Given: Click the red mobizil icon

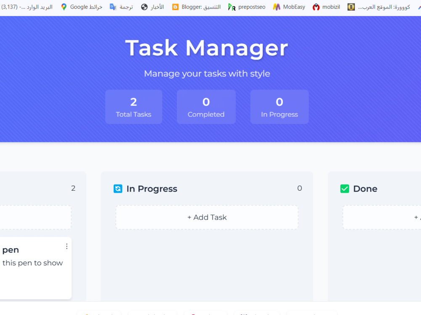Looking at the screenshot, I should 316,7.
